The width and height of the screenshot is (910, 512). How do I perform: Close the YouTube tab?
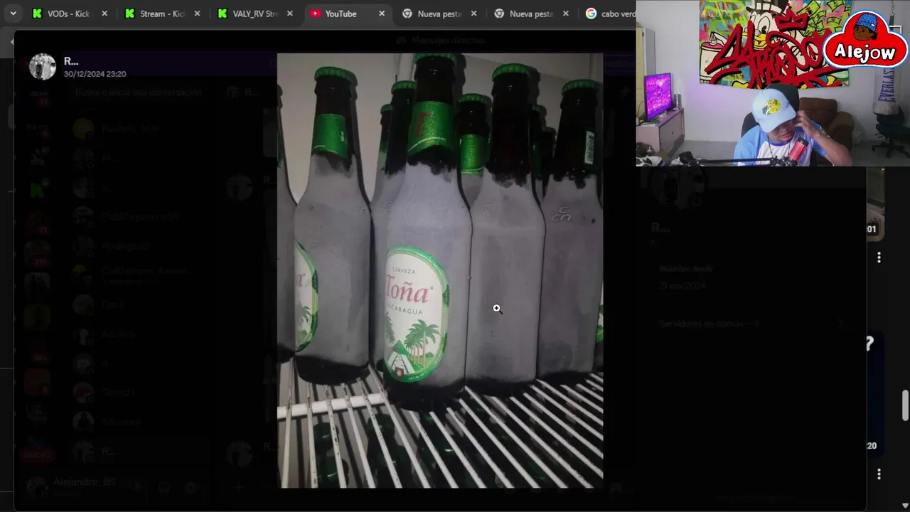(382, 14)
